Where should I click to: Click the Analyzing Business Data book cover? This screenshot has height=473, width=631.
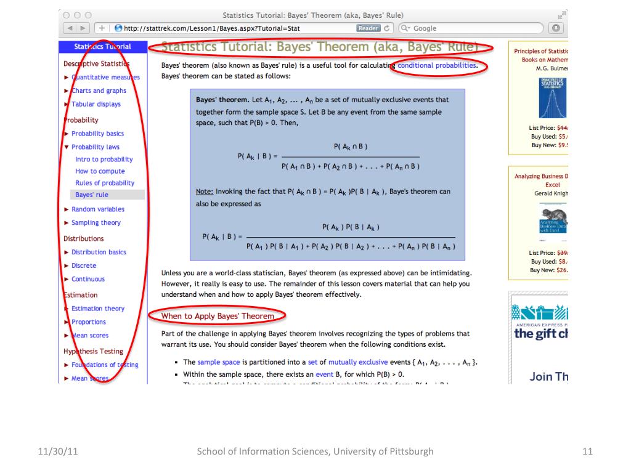tap(553, 221)
